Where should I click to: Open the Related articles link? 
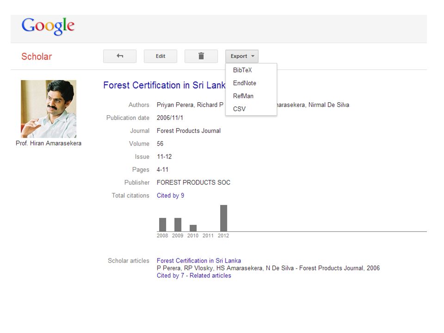point(210,276)
